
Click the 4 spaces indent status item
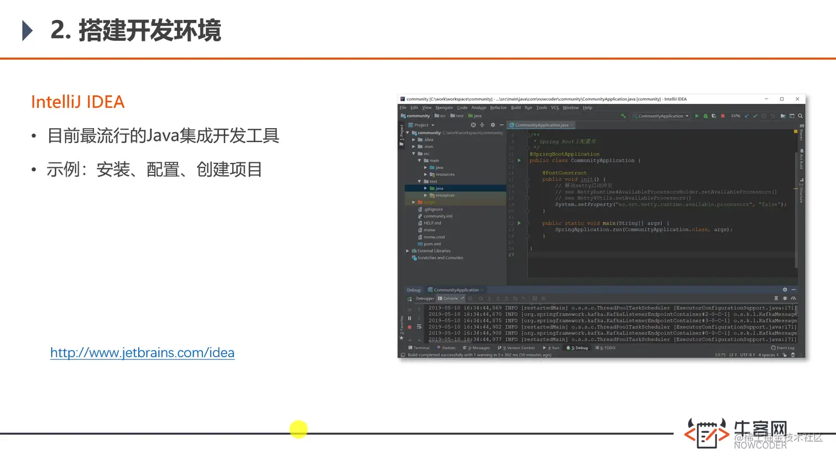769,355
